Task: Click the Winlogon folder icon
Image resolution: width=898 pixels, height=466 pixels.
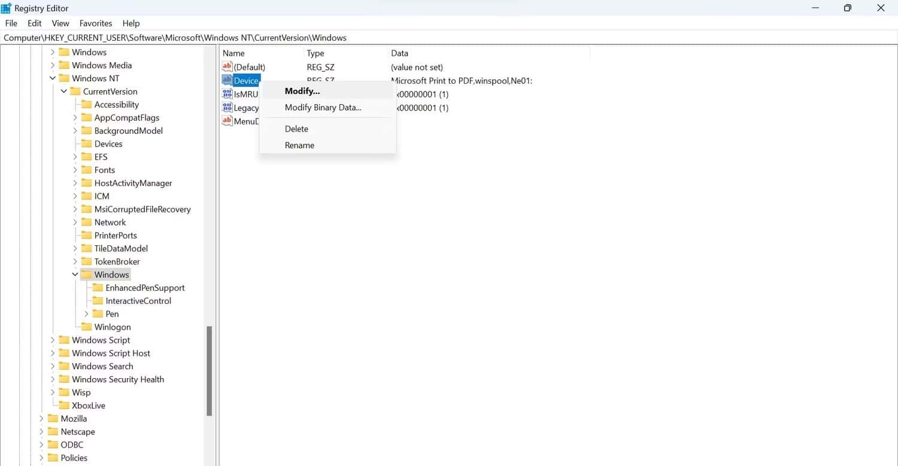Action: pos(86,327)
